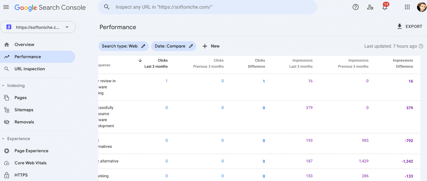Click the previous impressions value 985

[x=365, y=140]
